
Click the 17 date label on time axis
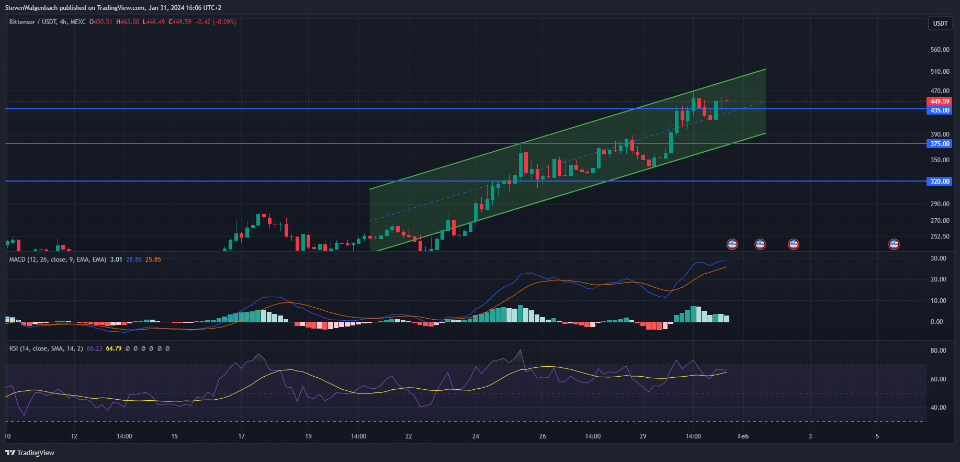click(241, 436)
